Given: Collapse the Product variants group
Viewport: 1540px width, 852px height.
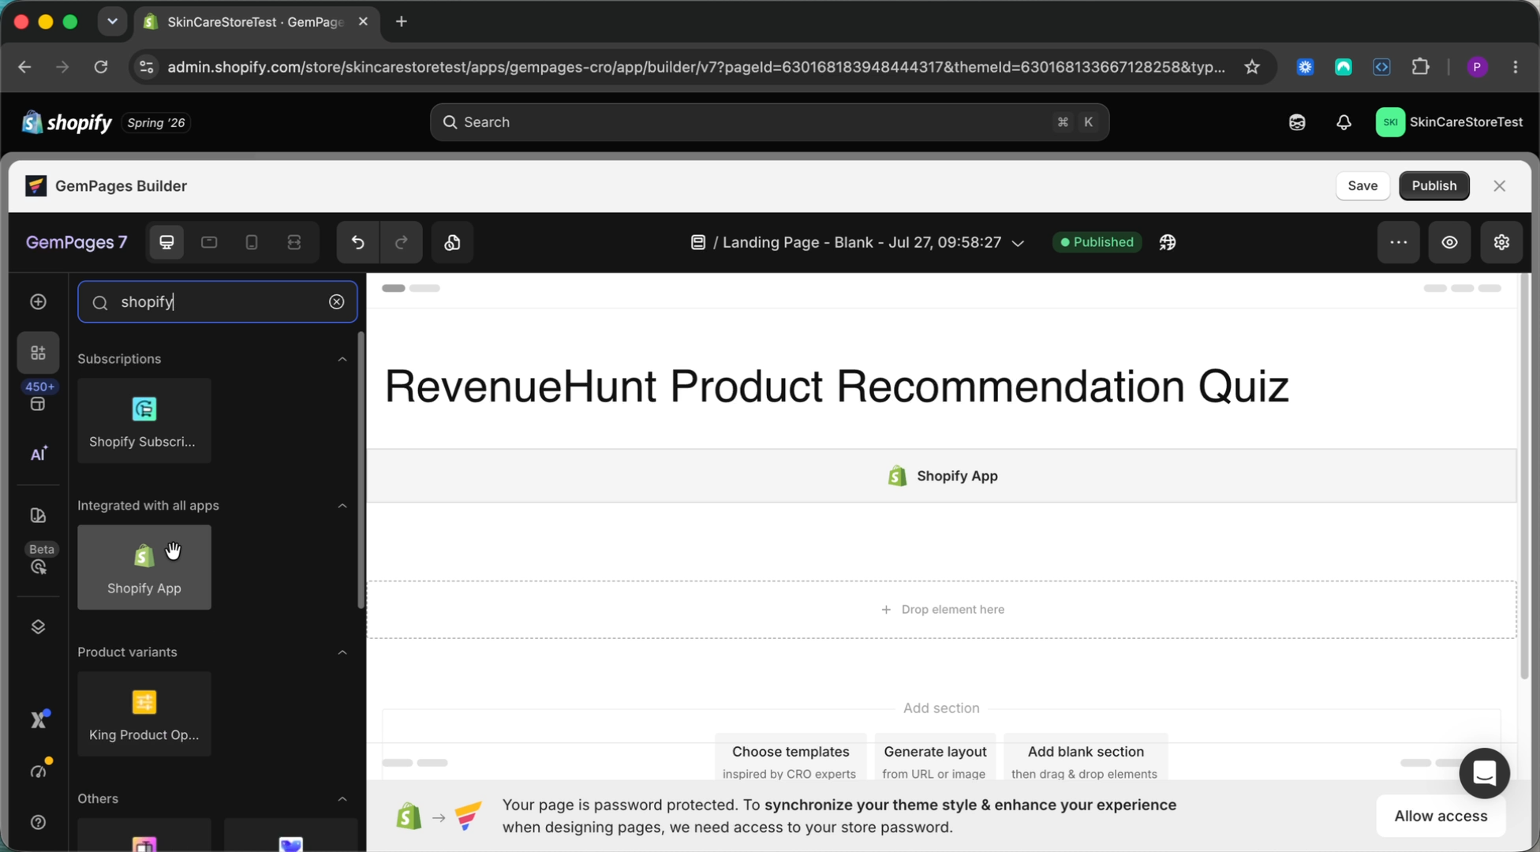Looking at the screenshot, I should (342, 652).
